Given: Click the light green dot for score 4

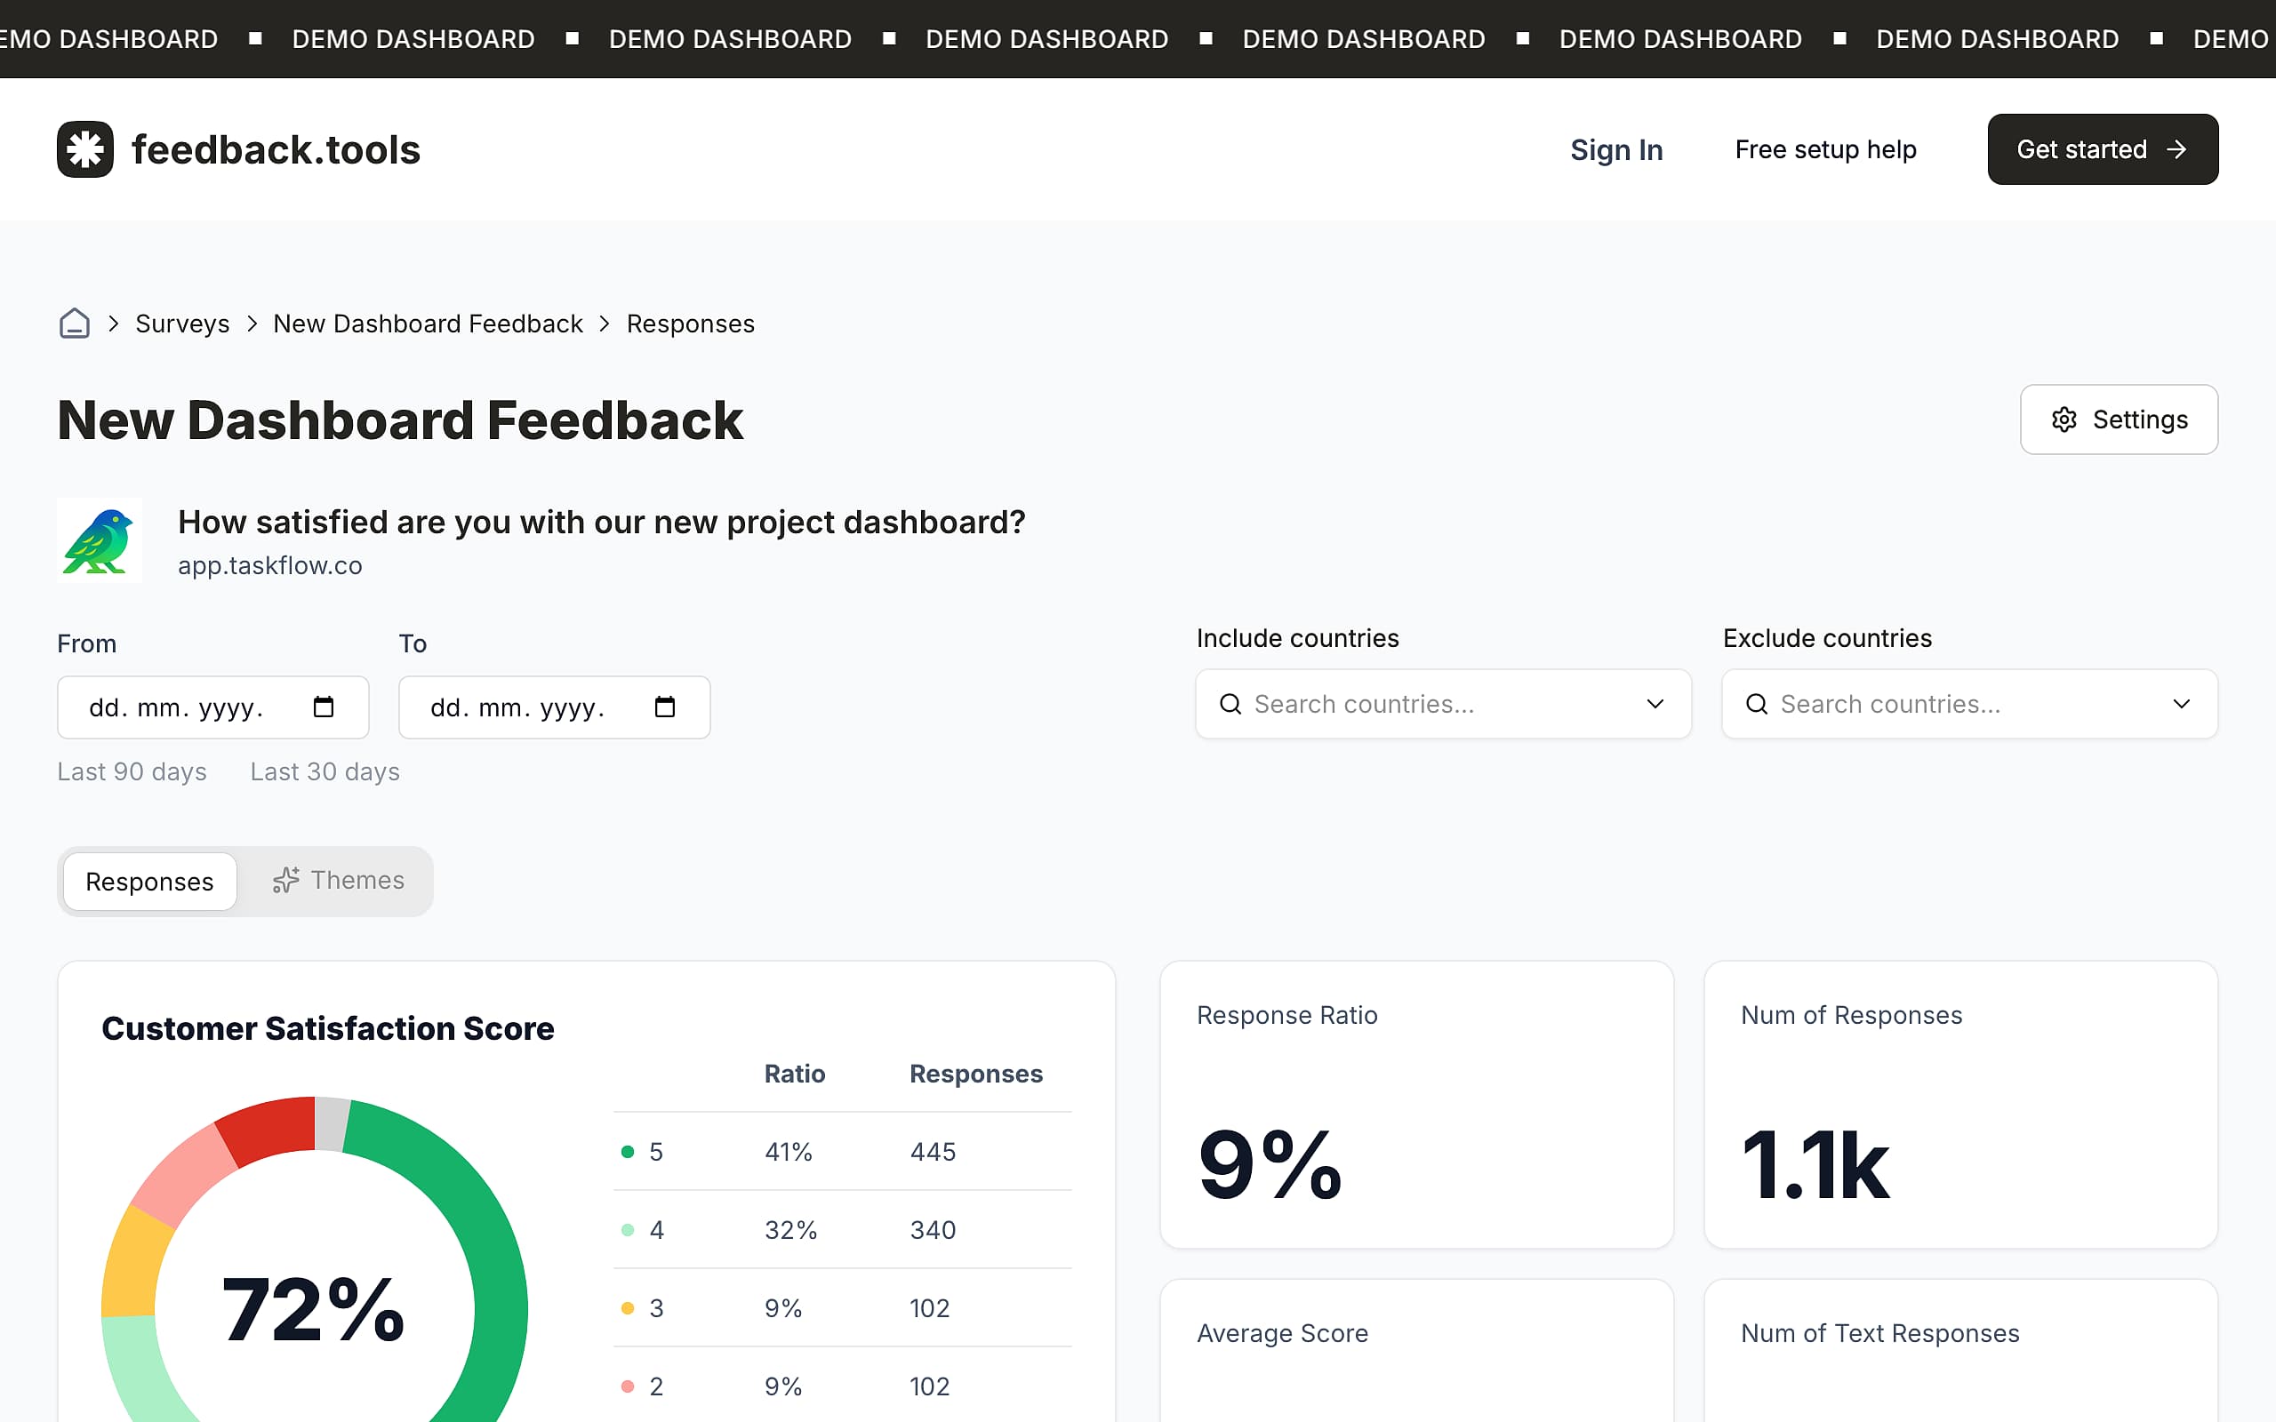Looking at the screenshot, I should (x=628, y=1230).
